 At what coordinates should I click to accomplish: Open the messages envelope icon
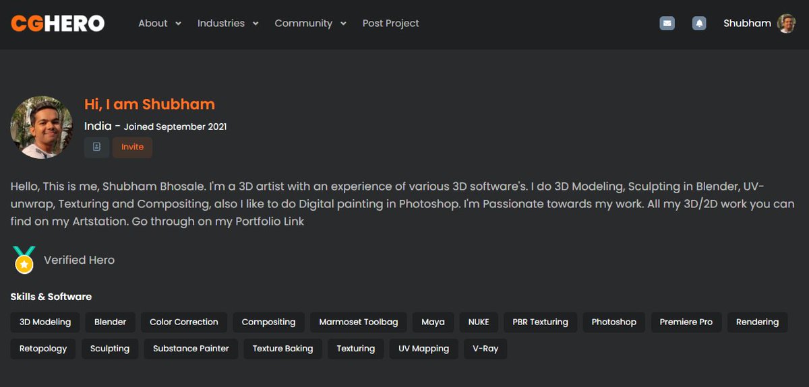667,23
